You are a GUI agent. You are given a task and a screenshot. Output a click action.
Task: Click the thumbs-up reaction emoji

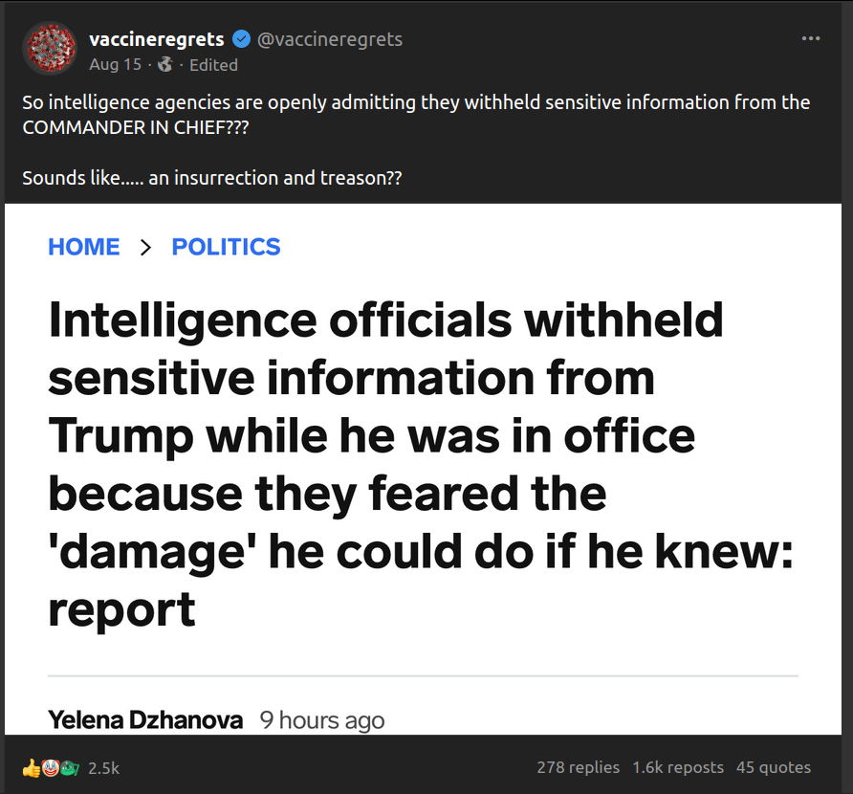point(32,767)
